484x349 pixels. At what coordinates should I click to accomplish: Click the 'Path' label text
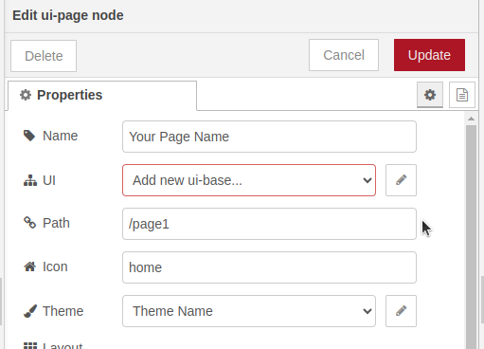(56, 223)
